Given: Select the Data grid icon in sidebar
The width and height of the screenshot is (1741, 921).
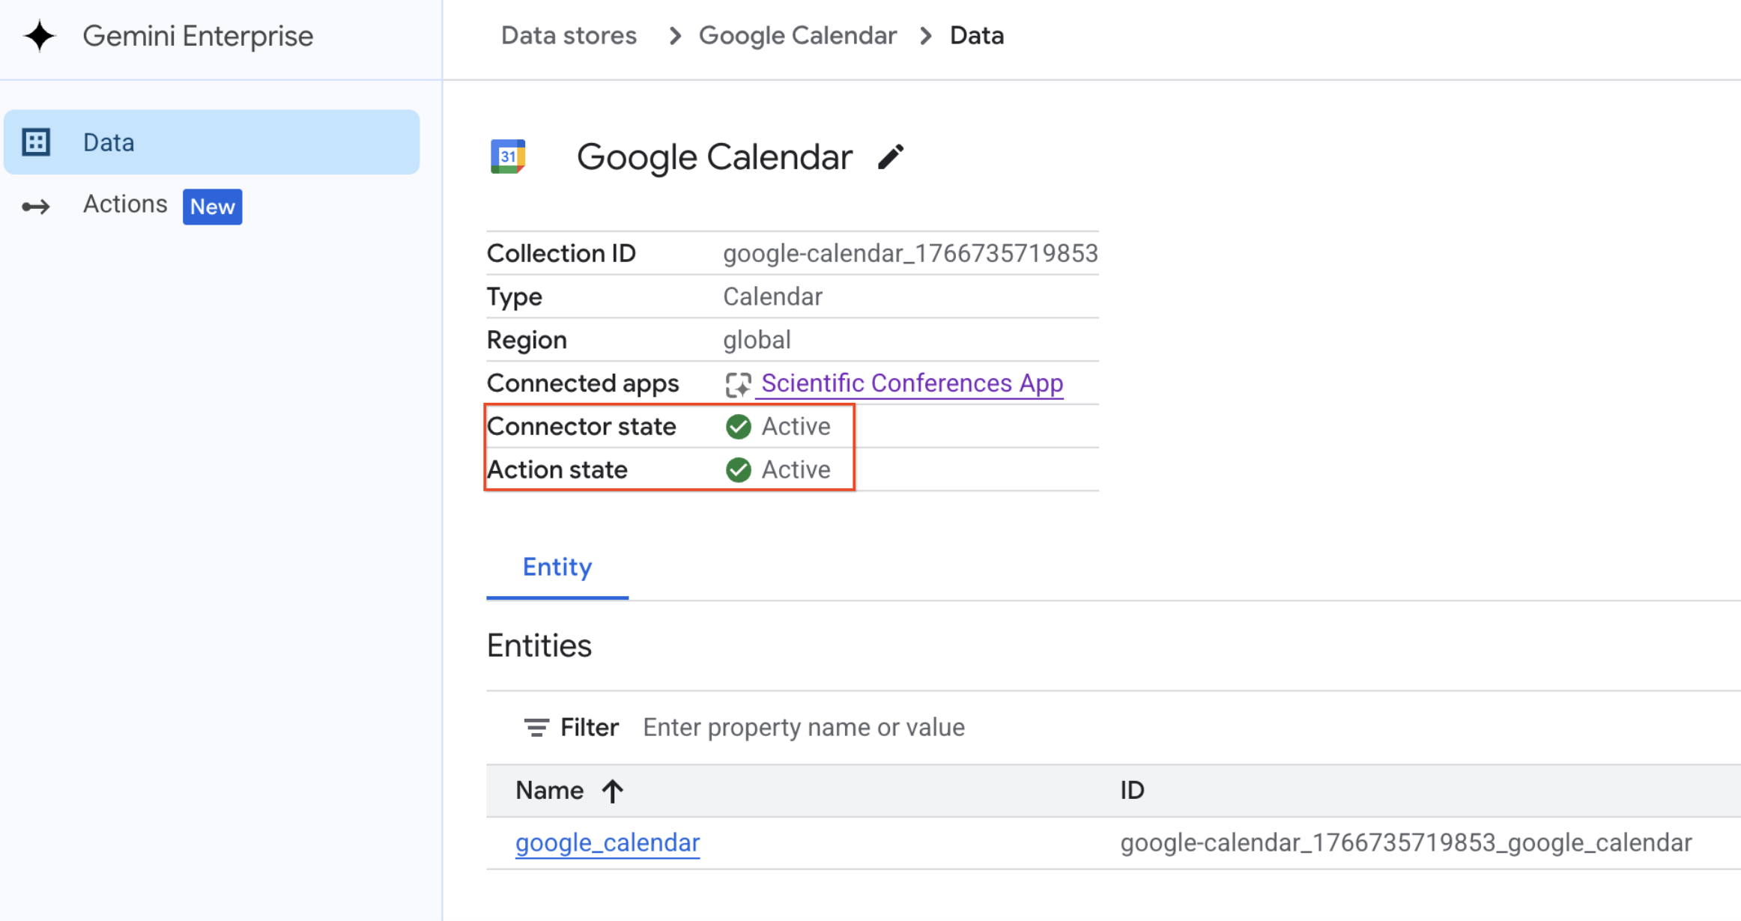Looking at the screenshot, I should click(x=36, y=142).
